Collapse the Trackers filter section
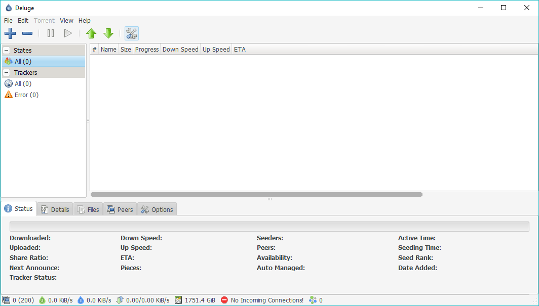This screenshot has width=539, height=306. point(7,73)
